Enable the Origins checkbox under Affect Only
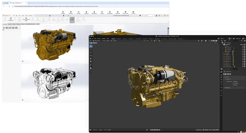Screen dimensions: 246x133 click(233, 81)
